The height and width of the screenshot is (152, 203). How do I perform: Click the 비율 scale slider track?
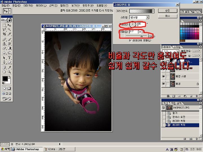pos(137,36)
